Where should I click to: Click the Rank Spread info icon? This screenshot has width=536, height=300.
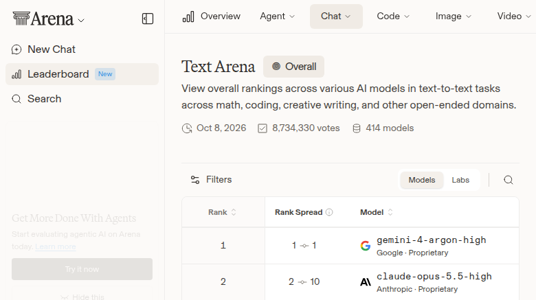tap(329, 212)
